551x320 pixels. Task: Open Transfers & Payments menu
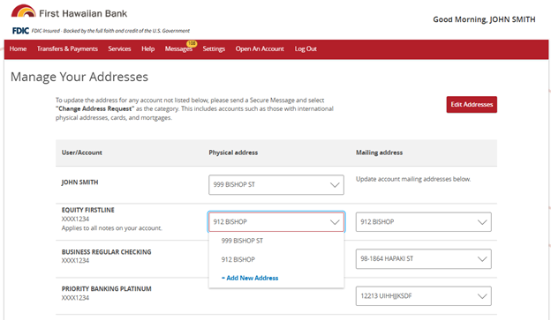(x=67, y=48)
